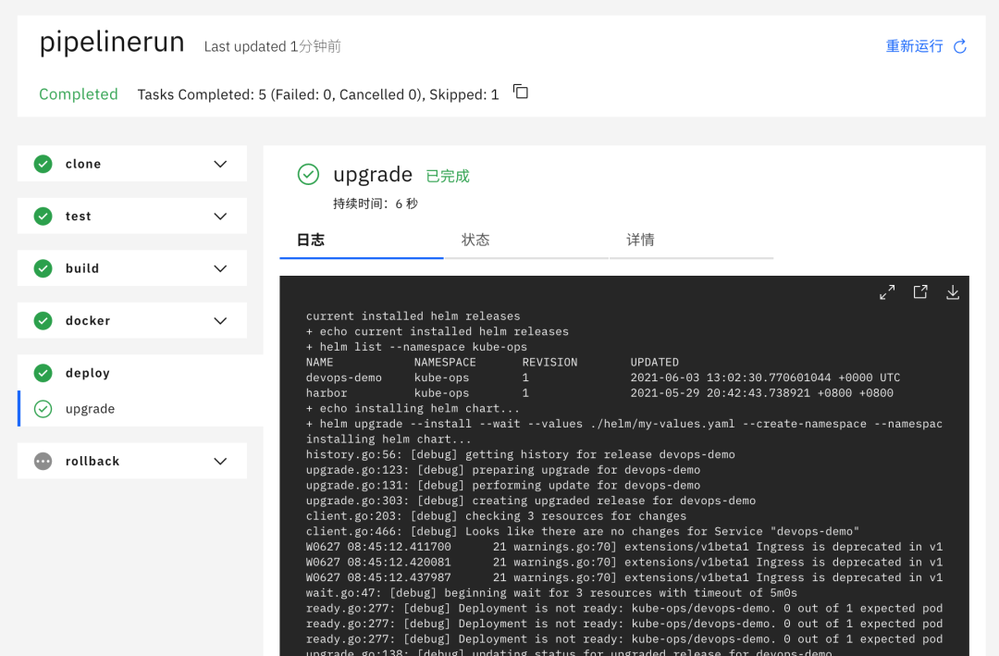Click the devops-demo release row in log

(x=603, y=378)
